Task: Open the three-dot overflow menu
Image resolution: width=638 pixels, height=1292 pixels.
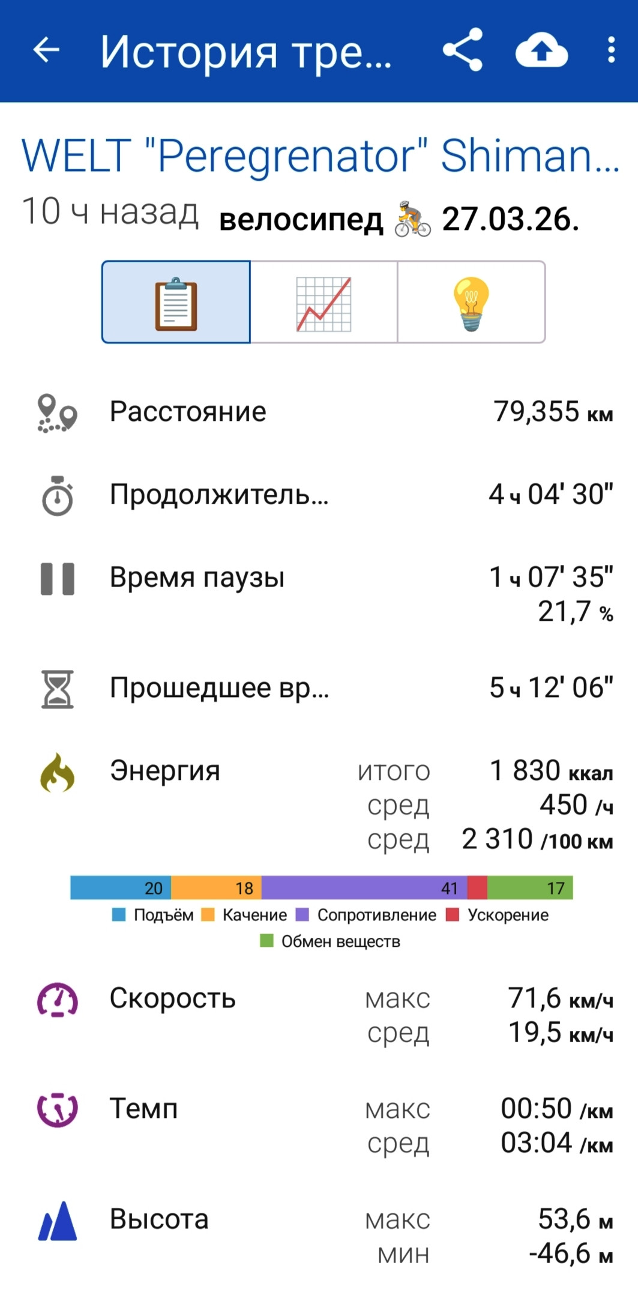Action: 611,50
